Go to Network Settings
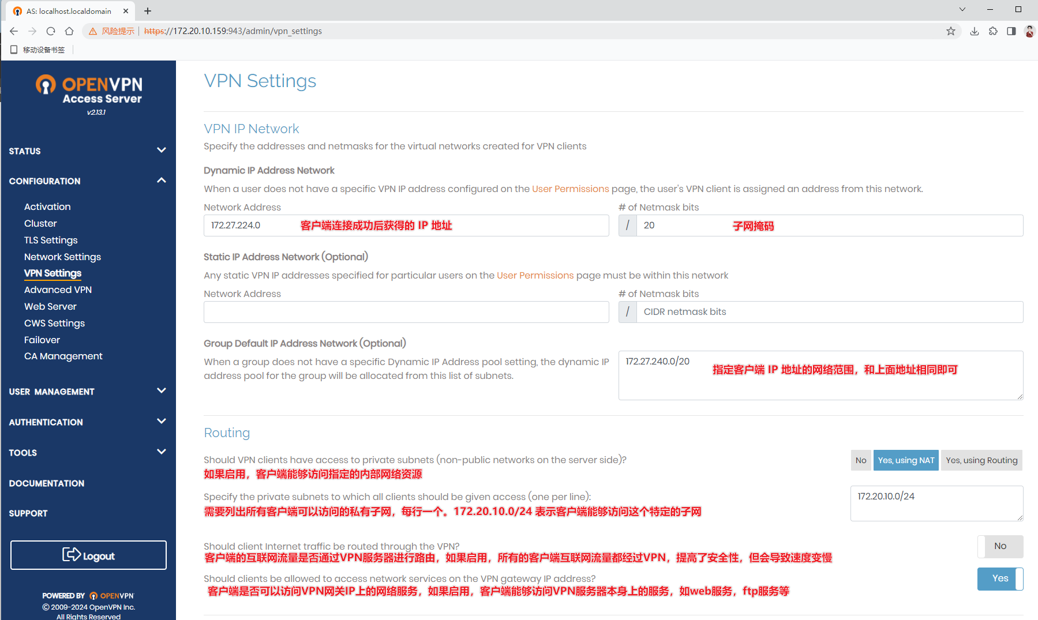 [x=62, y=257]
